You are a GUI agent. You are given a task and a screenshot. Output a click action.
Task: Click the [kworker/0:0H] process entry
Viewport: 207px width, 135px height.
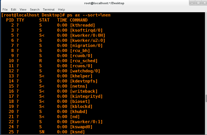click(x=88, y=35)
